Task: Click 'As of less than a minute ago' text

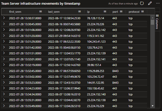Action: coord(123,3)
